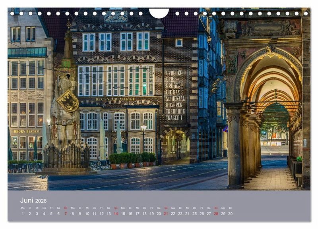Select day 15 in the calendar row
Screen dimensions: 318x229
123,214
